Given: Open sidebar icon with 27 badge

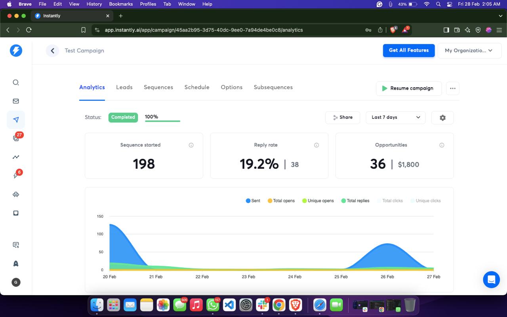Looking at the screenshot, I should 17,137.
